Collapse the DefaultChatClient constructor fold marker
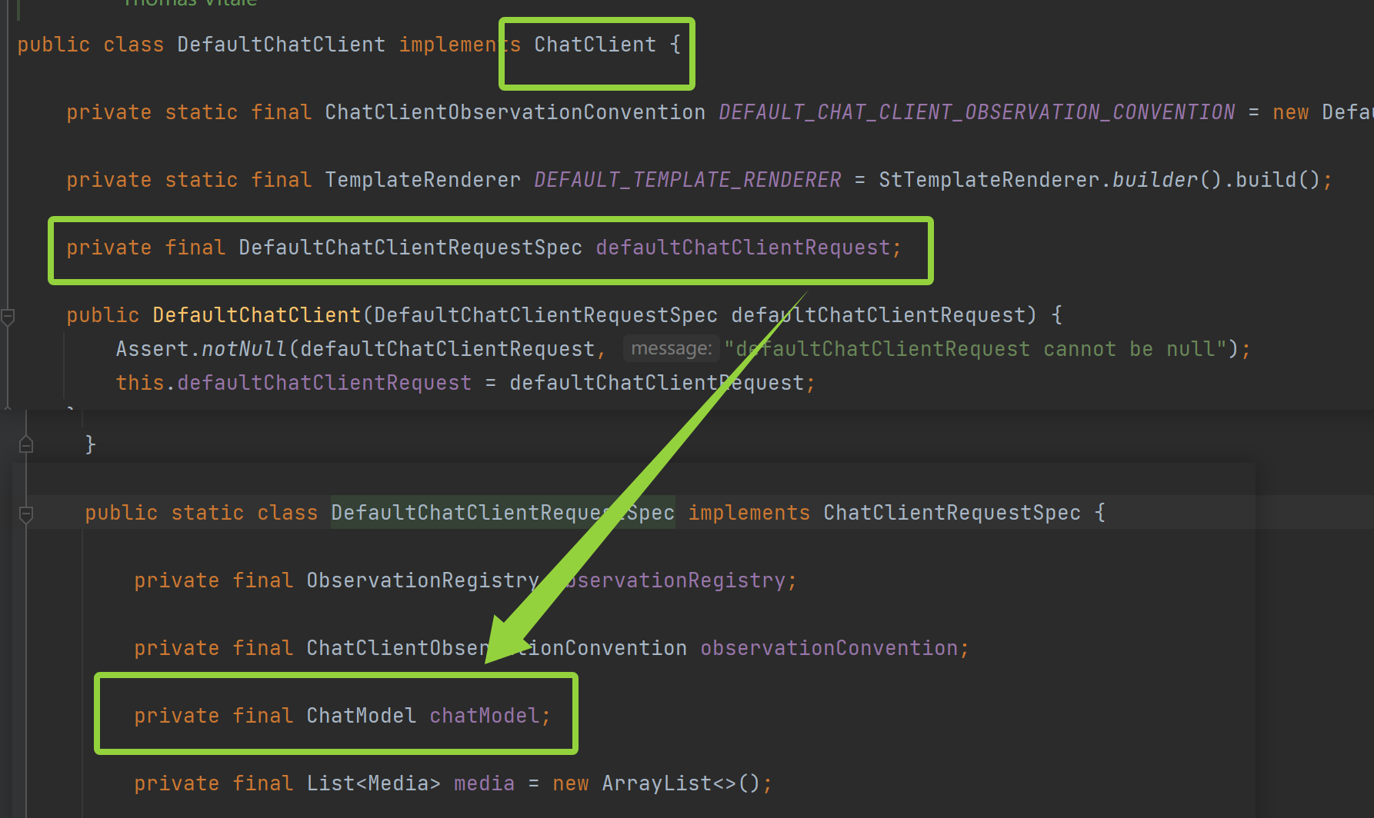Viewport: 1374px width, 818px height. (8, 316)
